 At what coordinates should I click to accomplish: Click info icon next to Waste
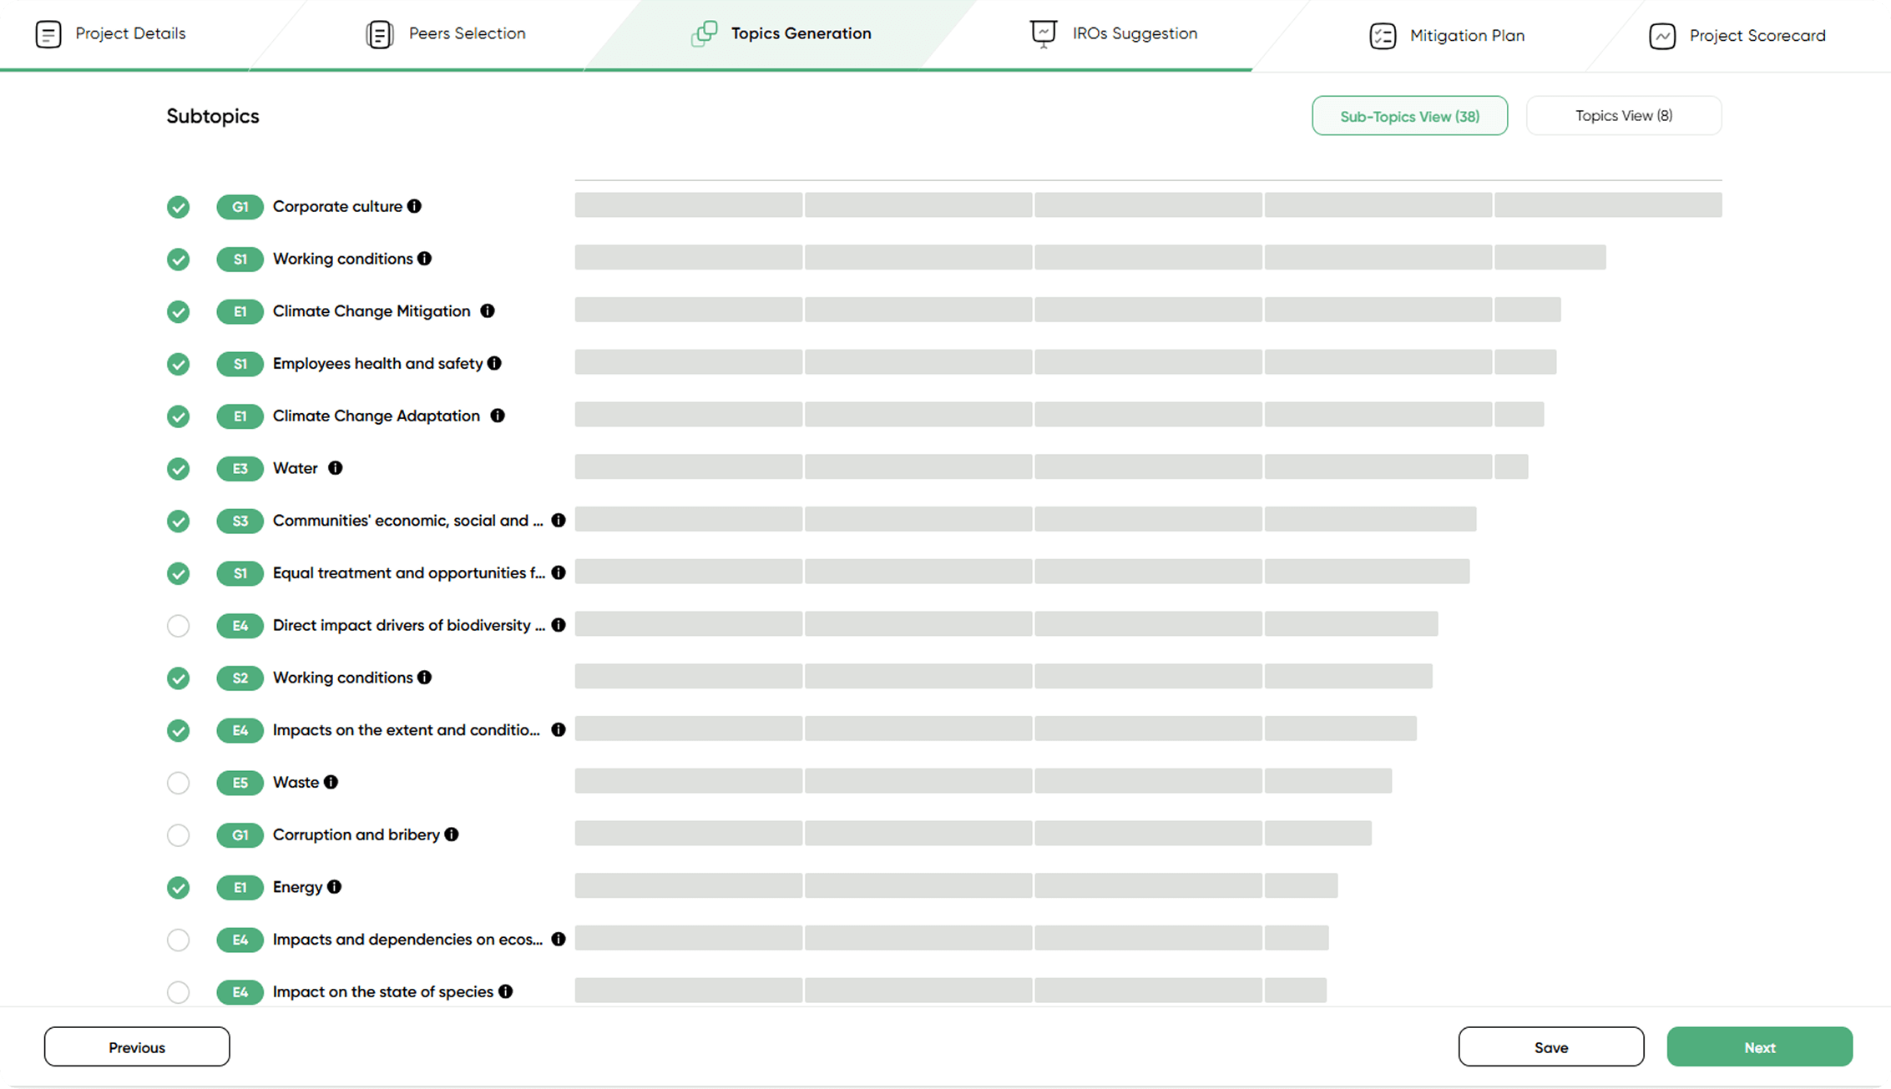331,782
